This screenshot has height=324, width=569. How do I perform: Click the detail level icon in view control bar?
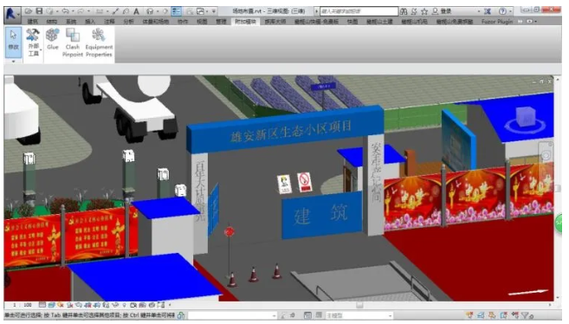(42, 305)
